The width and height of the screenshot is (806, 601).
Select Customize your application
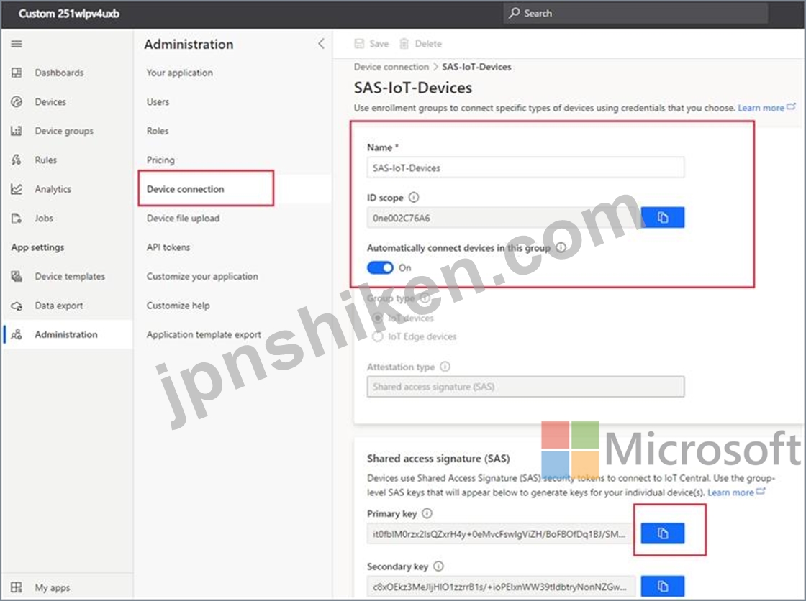202,276
